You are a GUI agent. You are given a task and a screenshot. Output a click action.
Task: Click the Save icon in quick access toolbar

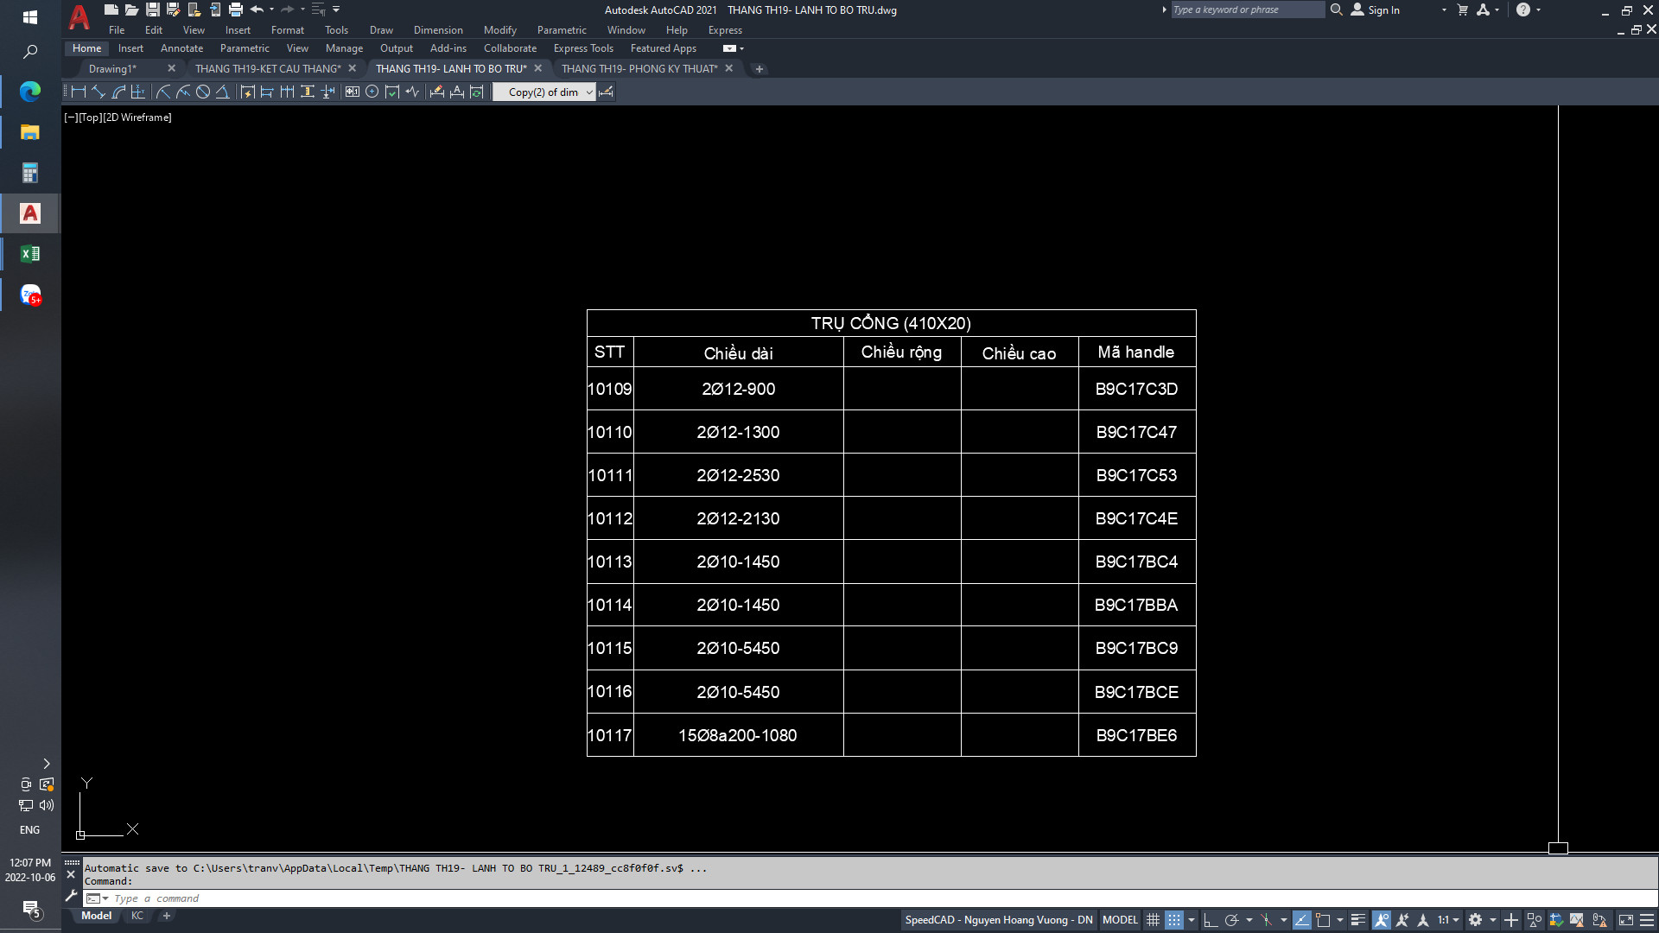click(x=152, y=10)
